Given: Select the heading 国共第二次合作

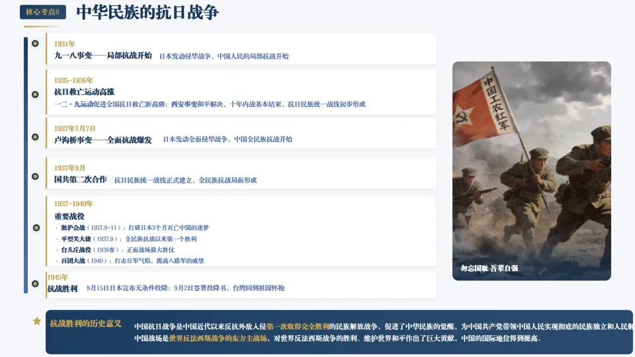Looking at the screenshot, I should 81,179.
